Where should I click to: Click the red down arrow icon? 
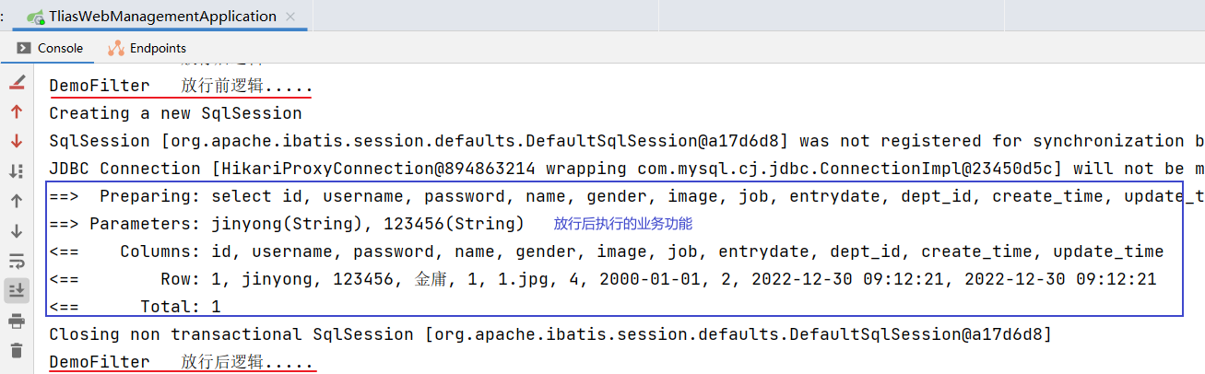(x=17, y=141)
